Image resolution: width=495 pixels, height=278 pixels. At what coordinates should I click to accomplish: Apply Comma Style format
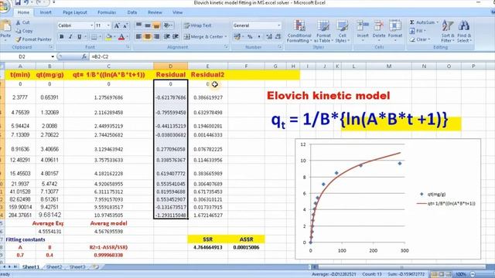pos(259,37)
